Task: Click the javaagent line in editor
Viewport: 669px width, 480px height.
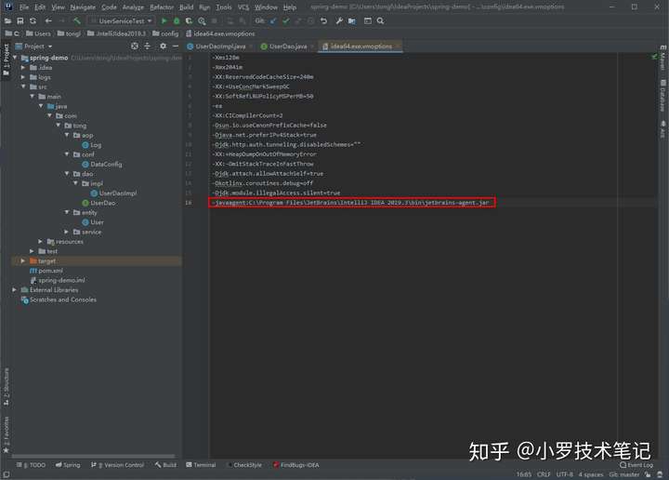Action: click(x=352, y=203)
